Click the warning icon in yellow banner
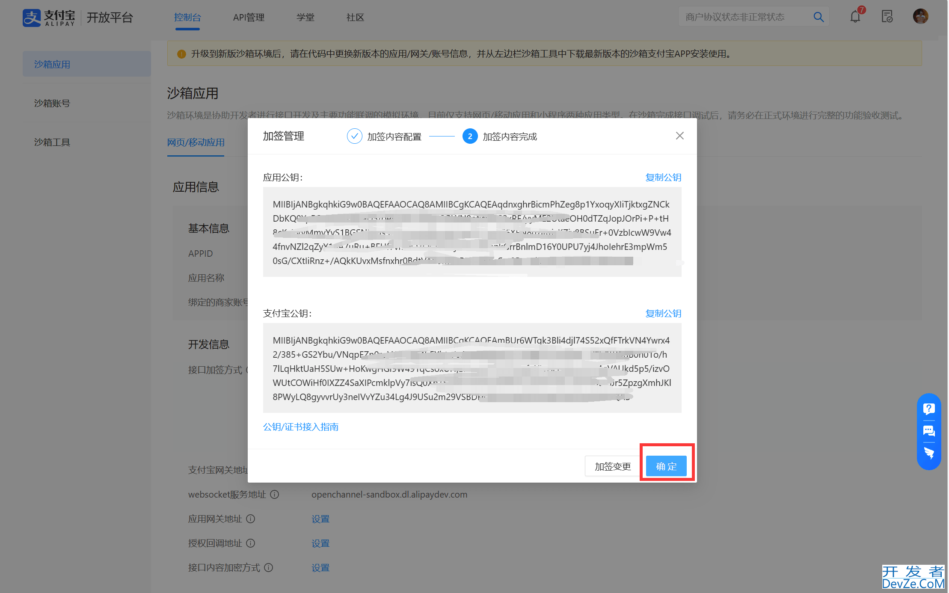The image size is (949, 593). point(181,54)
